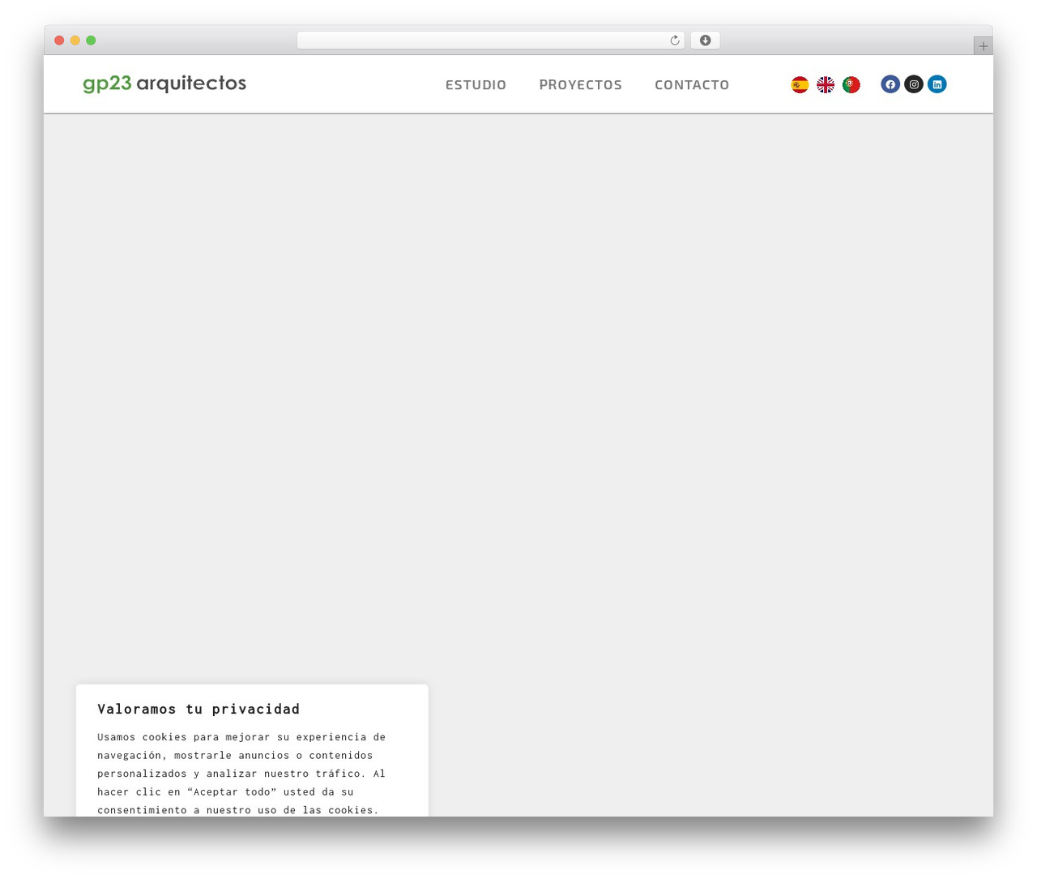Click the cookie notice paragraph text
Viewport: 1037px width, 879px height.
[241, 773]
